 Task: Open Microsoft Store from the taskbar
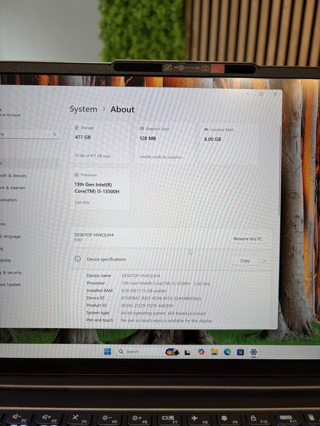tap(240, 352)
